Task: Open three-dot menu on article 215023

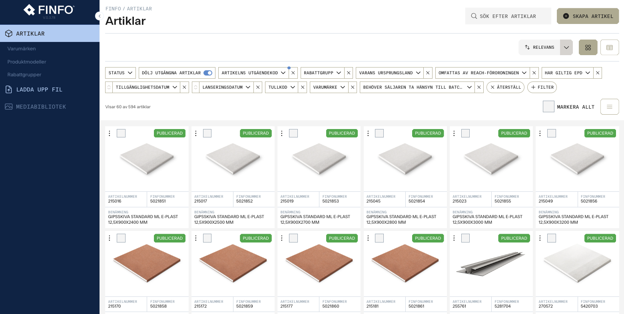Action: 454,133
